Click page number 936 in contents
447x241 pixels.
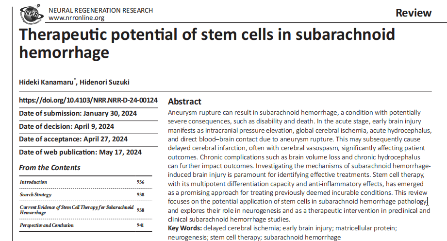click(x=140, y=182)
